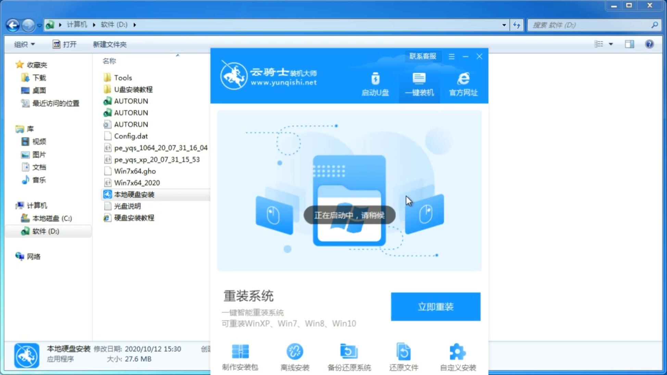Click the 自定义安装 (Custom Install) icon
This screenshot has width=667, height=375.
click(457, 358)
